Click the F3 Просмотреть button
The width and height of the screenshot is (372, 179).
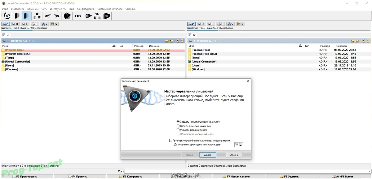(x=27, y=177)
